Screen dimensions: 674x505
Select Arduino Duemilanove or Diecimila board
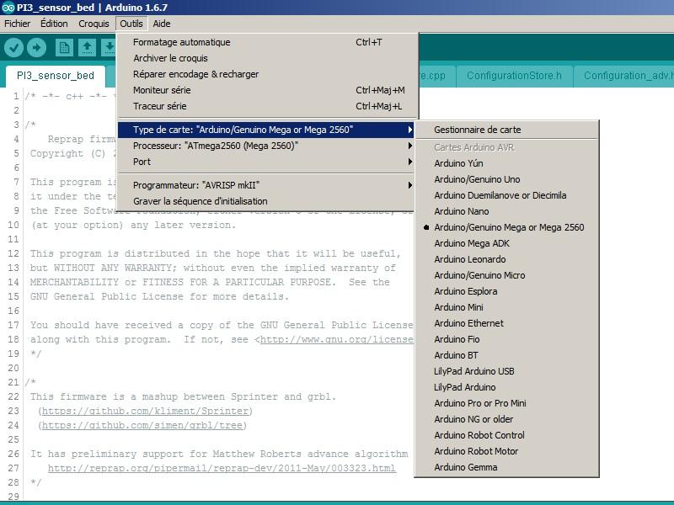click(507, 195)
